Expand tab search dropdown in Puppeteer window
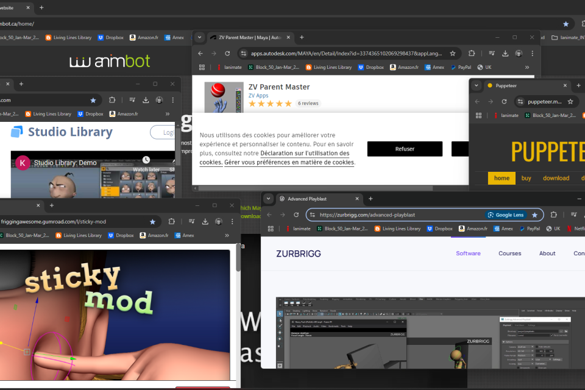Screen dimensions: 585x390 coord(477,85)
